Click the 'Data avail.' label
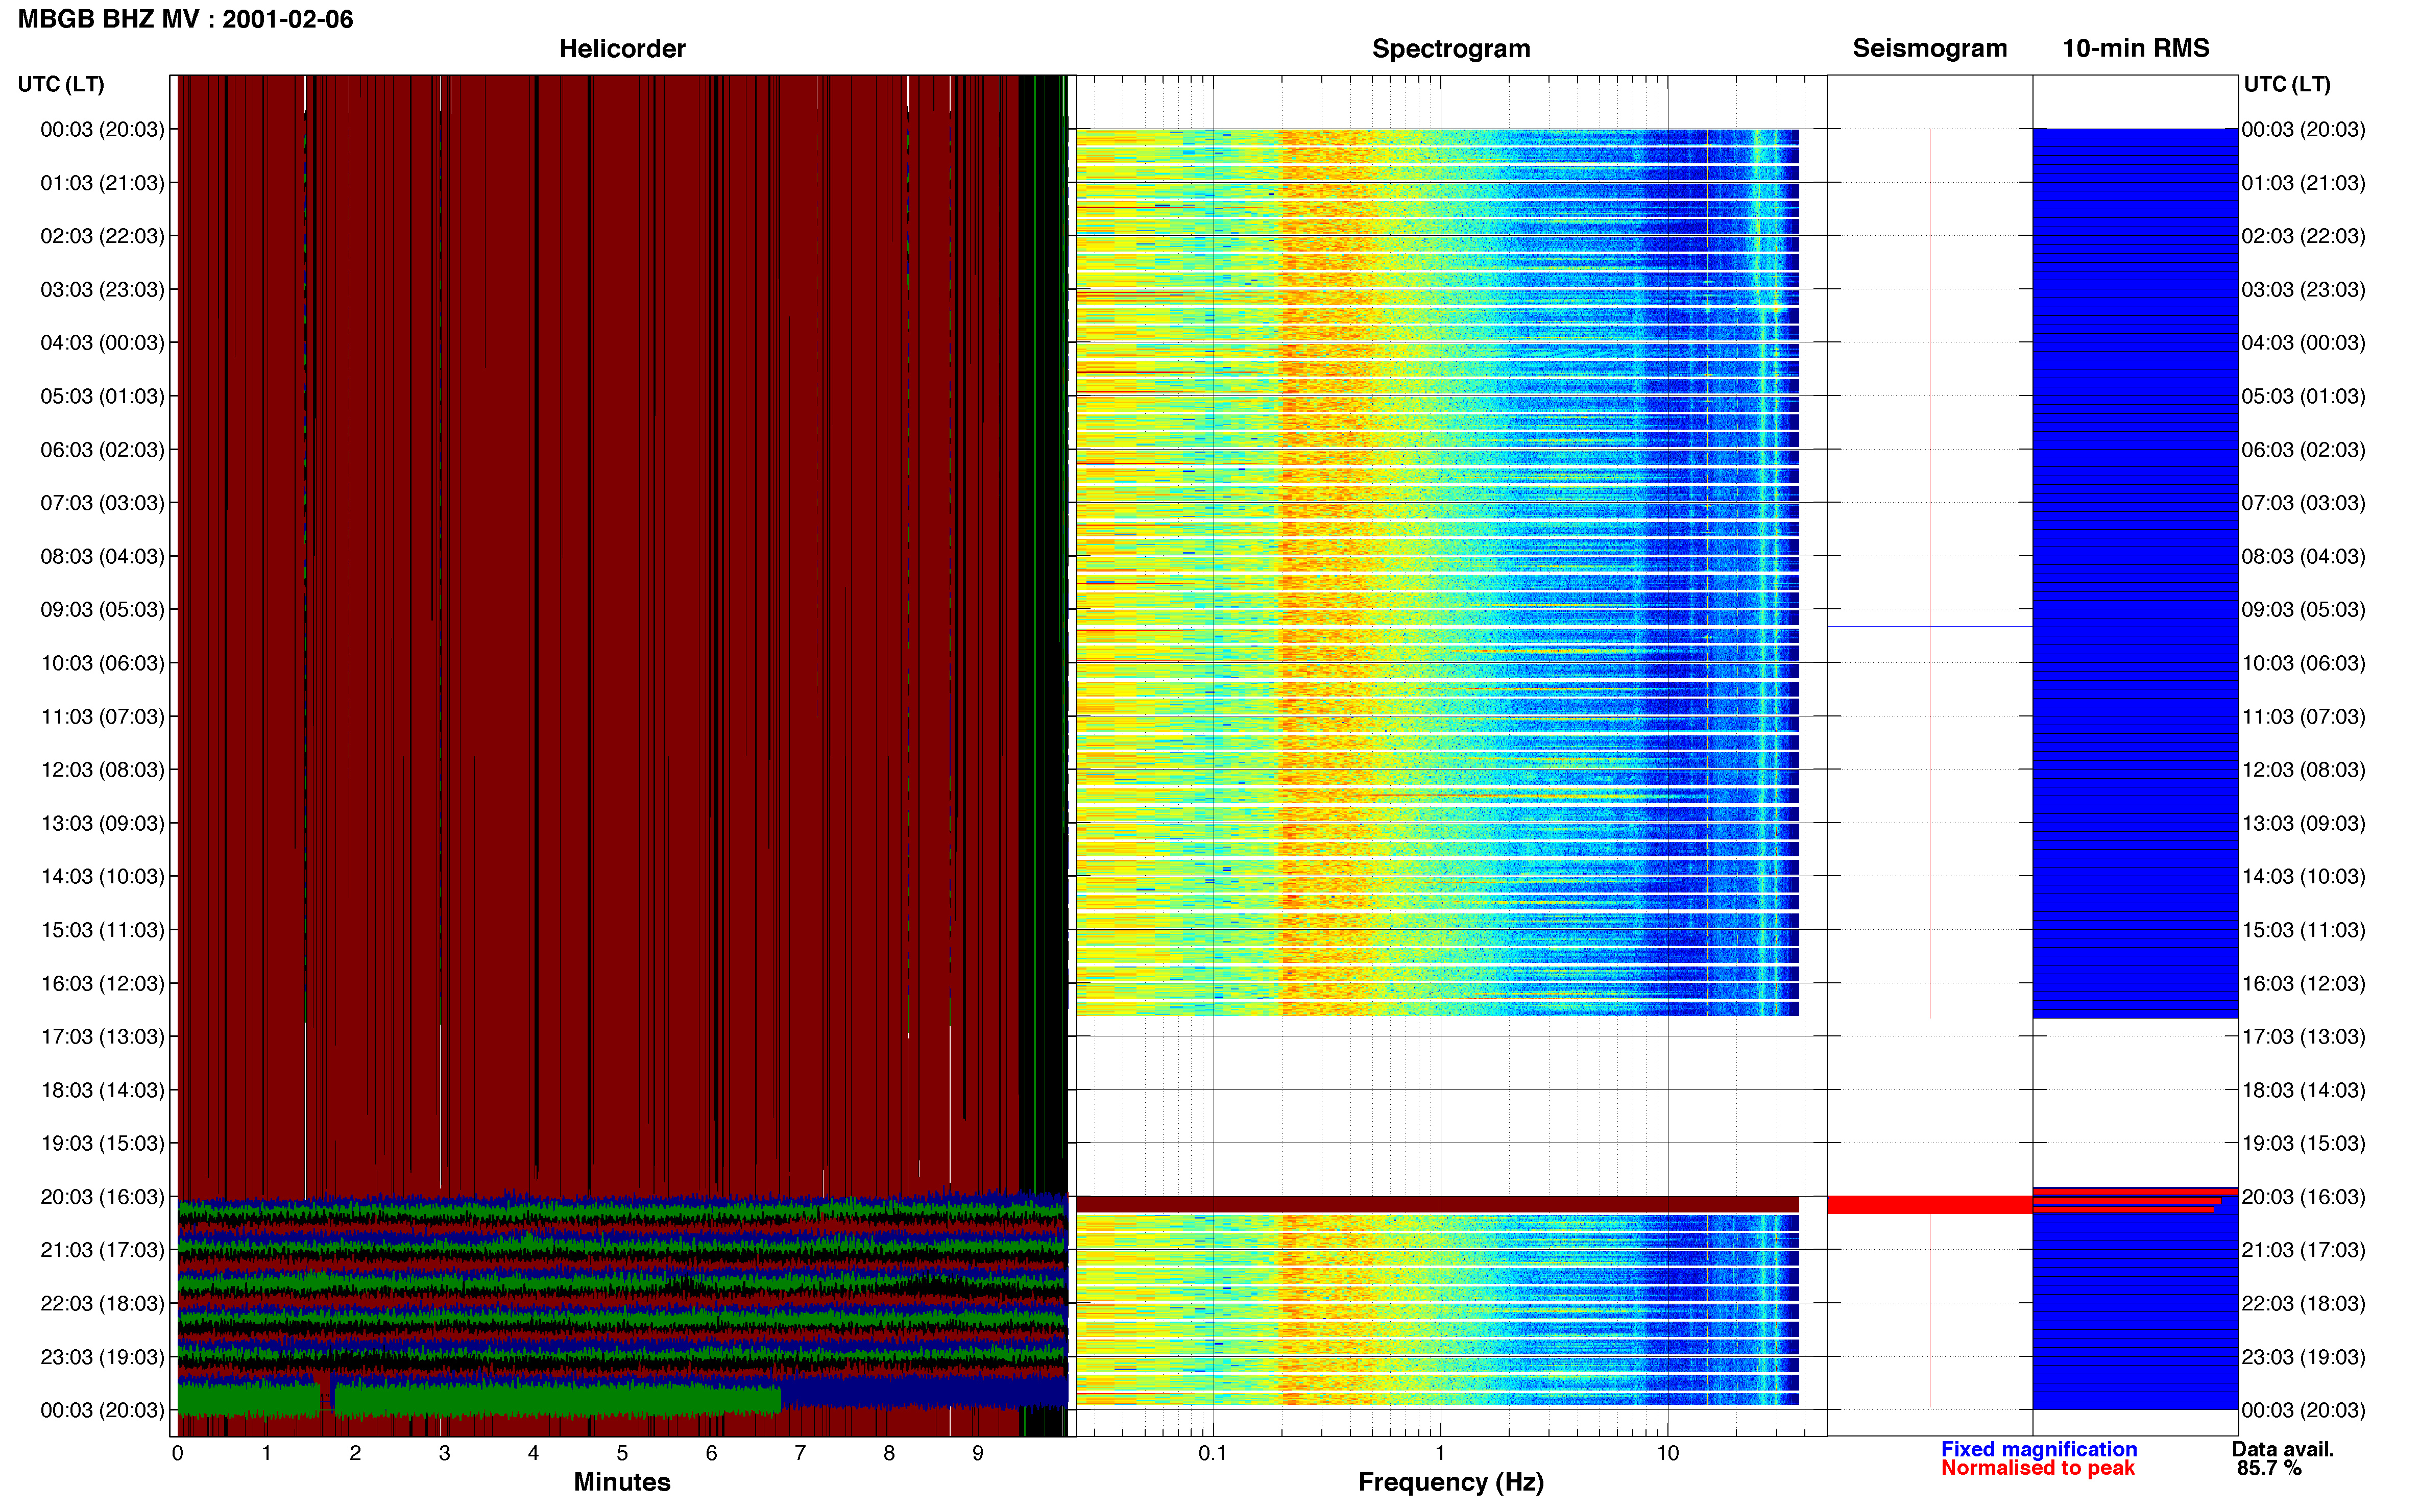This screenshot has width=2420, height=1512. pyautogui.click(x=2282, y=1449)
